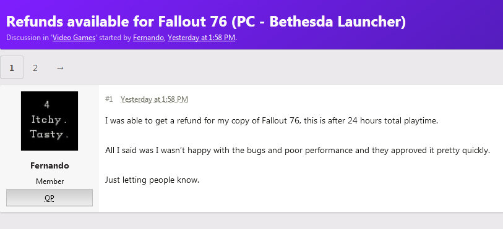Click 'started by' text in header subtitle

coord(114,38)
